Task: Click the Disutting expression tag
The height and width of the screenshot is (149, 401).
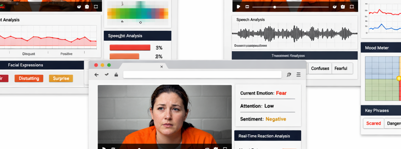Action: pyautogui.click(x=29, y=78)
